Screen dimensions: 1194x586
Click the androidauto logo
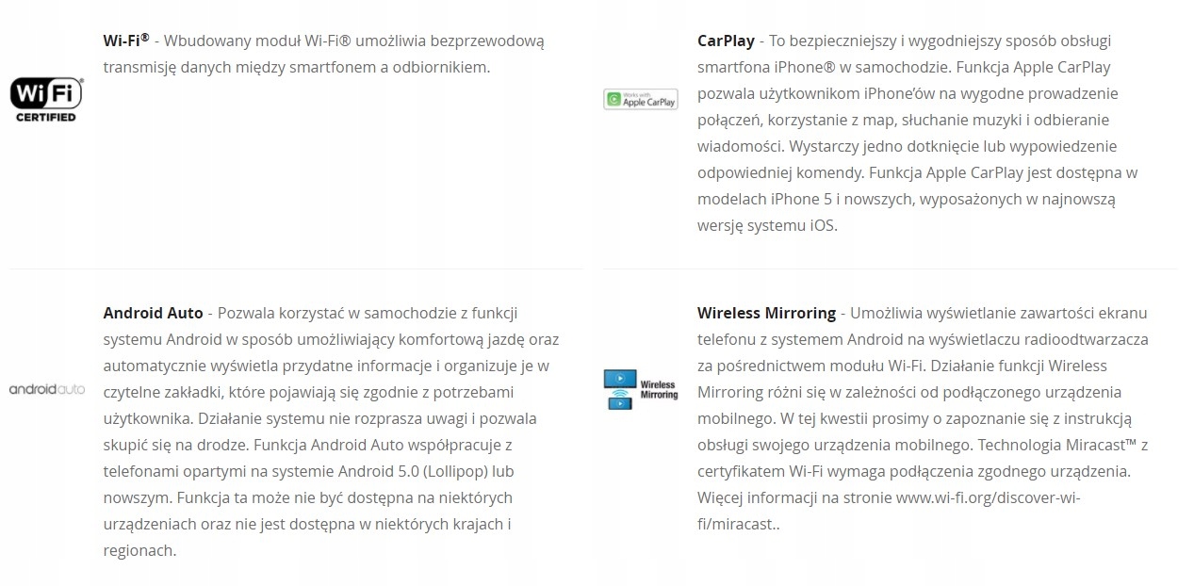pyautogui.click(x=47, y=389)
